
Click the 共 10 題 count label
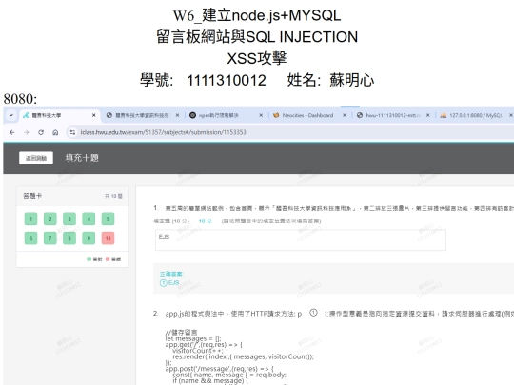click(113, 196)
